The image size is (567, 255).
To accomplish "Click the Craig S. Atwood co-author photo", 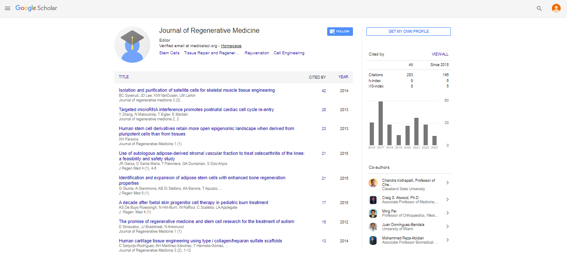I will coord(373,200).
